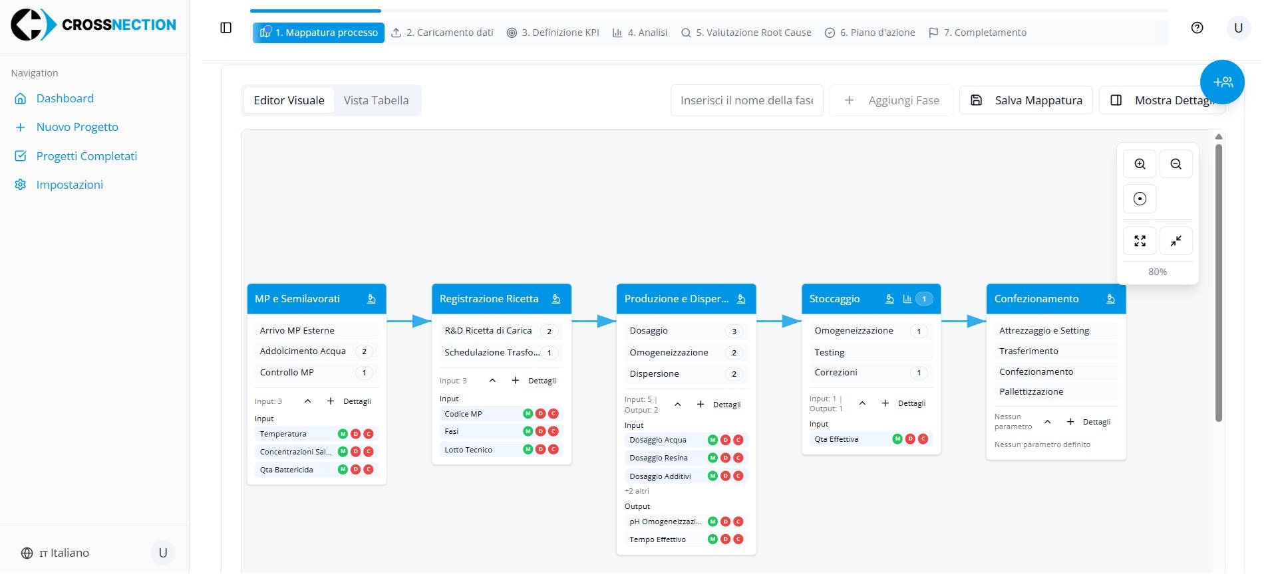Add parameter with plus in Confezionamento card
The image size is (1264, 582).
tap(1070, 422)
